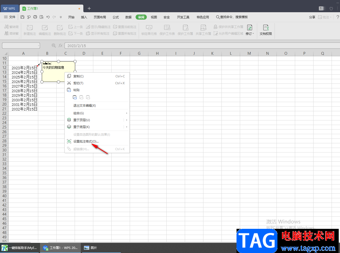The image size is (340, 253).
Task: Click 重置当前批注
Action: tap(125, 27)
